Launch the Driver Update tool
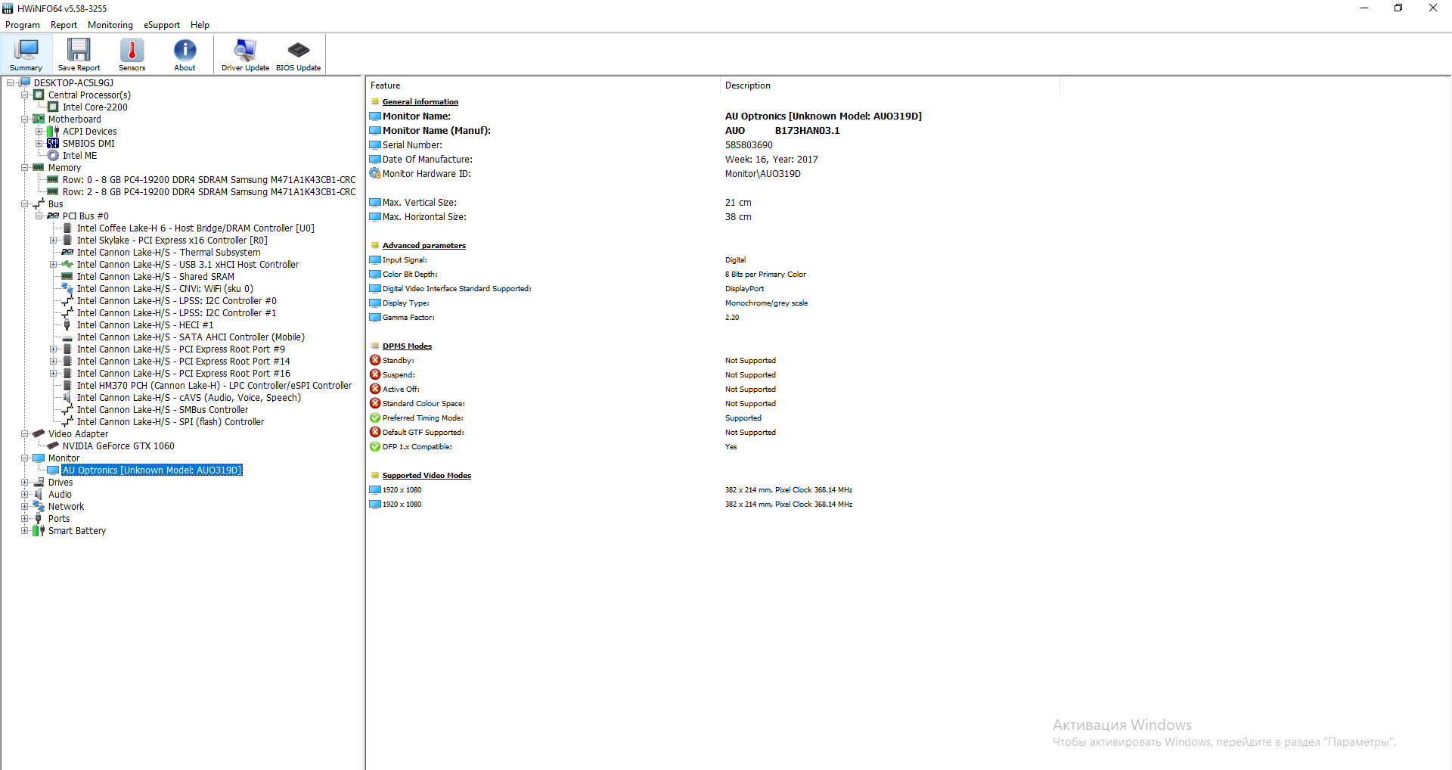This screenshot has width=1452, height=770. pyautogui.click(x=245, y=54)
